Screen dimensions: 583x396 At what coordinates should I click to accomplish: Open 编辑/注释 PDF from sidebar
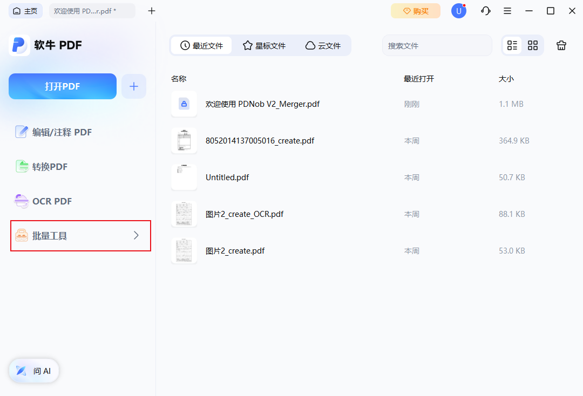(53, 132)
